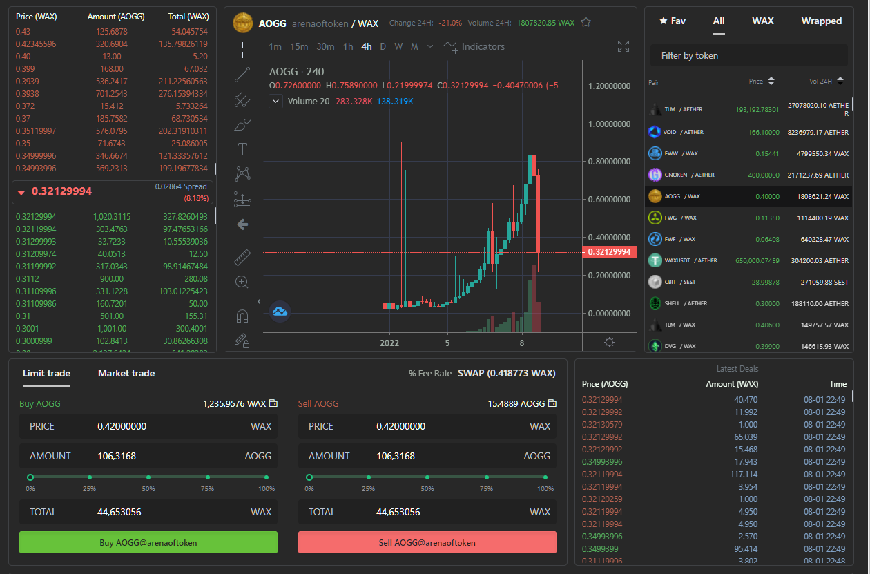Click the TradingView logo on chart
Screen dimensions: 870x574
280,312
